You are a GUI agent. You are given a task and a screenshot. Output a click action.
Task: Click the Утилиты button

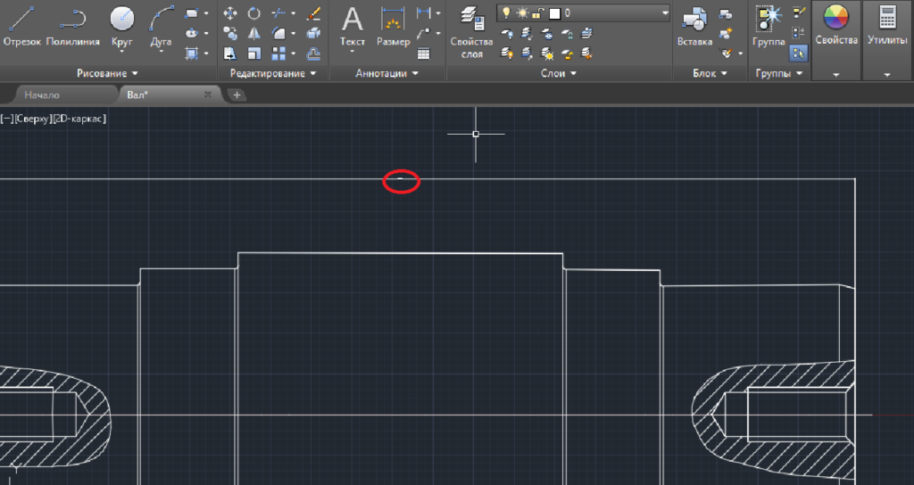[887, 27]
